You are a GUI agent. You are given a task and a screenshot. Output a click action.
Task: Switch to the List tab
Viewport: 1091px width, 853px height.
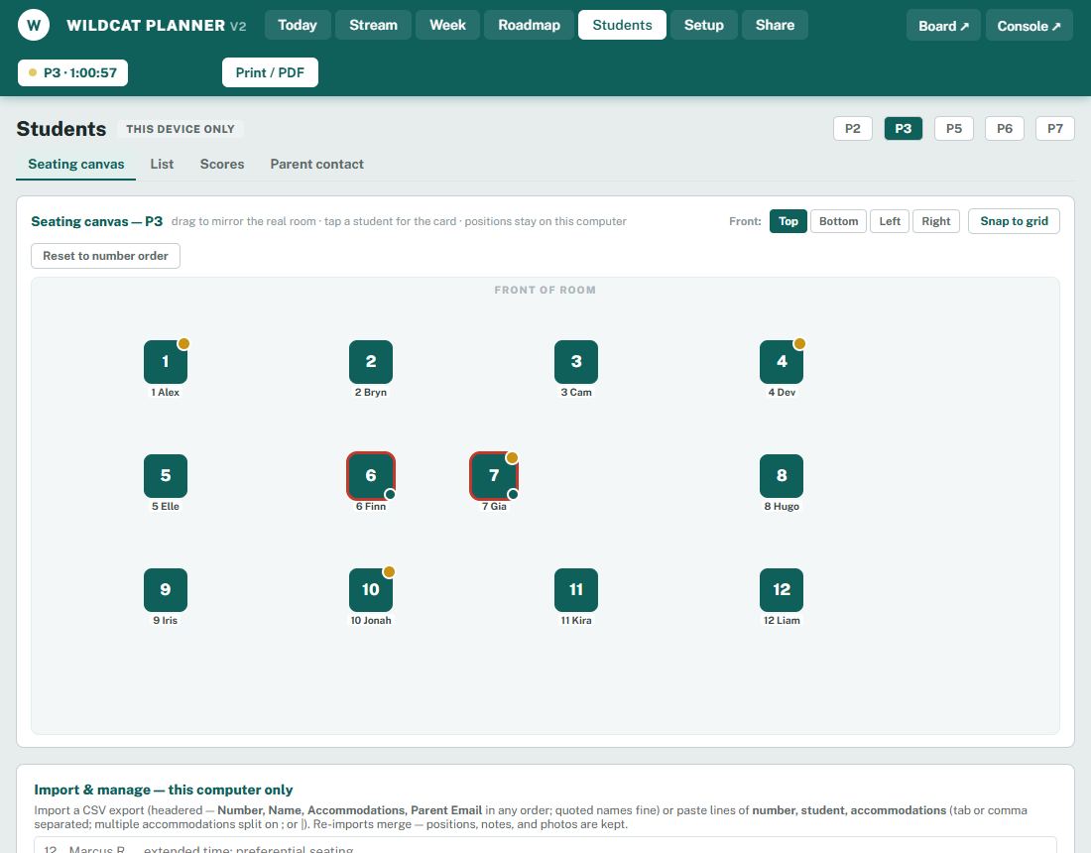[162, 165]
